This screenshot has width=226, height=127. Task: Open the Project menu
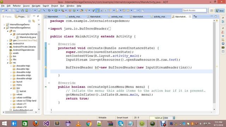pyautogui.click(x=54, y=6)
